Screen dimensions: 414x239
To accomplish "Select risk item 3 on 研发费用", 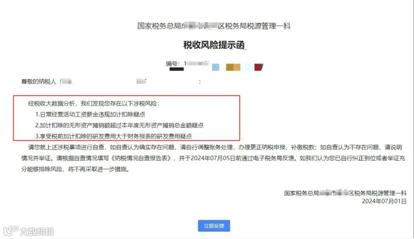I will (113, 136).
